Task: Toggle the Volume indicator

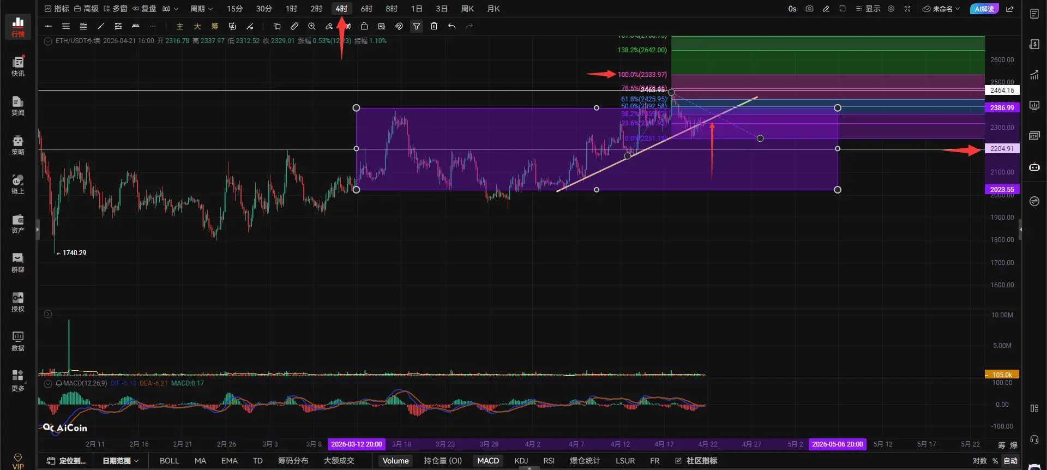Action: coord(395,461)
